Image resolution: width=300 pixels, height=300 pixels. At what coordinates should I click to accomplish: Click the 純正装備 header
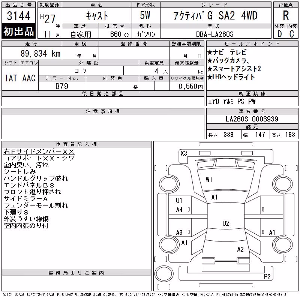252,93
